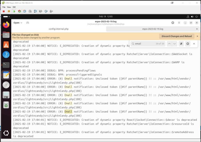Open the Trash from the dock
This screenshot has width=201, height=142.
6,105
